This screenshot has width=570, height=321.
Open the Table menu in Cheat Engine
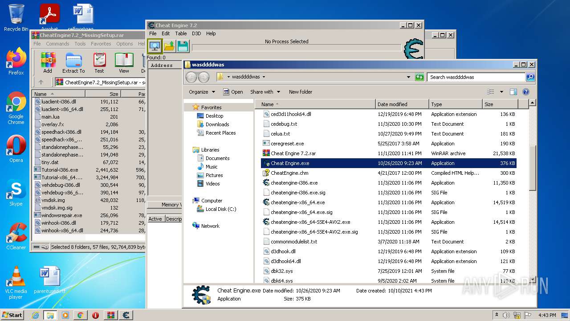pos(181,33)
